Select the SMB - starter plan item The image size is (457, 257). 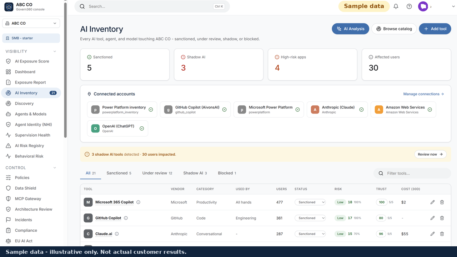pos(31,38)
